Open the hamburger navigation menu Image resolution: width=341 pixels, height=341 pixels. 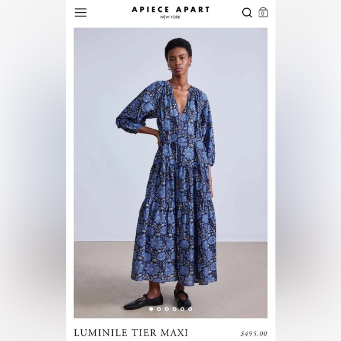click(x=81, y=12)
